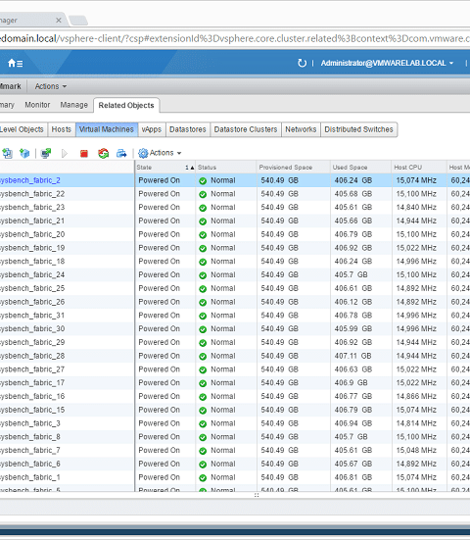Open the header Actions dropdown menu
470x540 pixels.
[x=51, y=86]
